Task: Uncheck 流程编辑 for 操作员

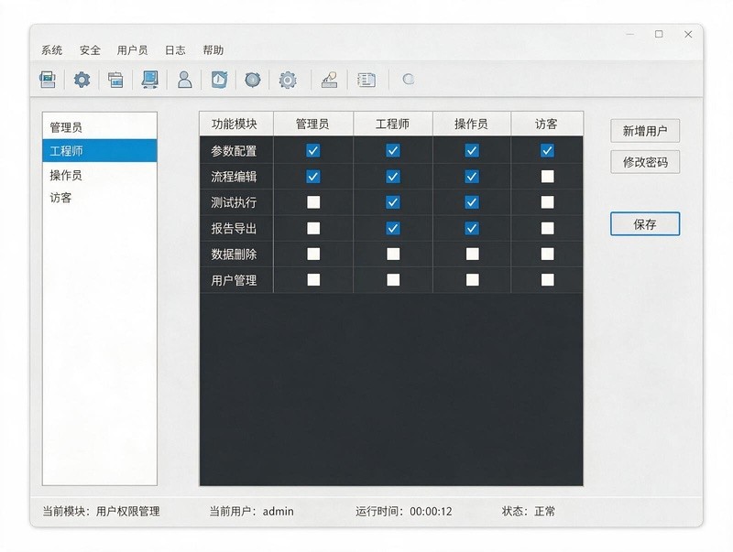Action: click(x=472, y=177)
